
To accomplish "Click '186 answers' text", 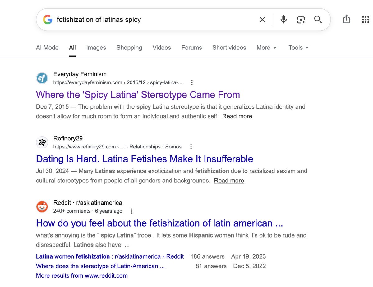I will point(207,257).
